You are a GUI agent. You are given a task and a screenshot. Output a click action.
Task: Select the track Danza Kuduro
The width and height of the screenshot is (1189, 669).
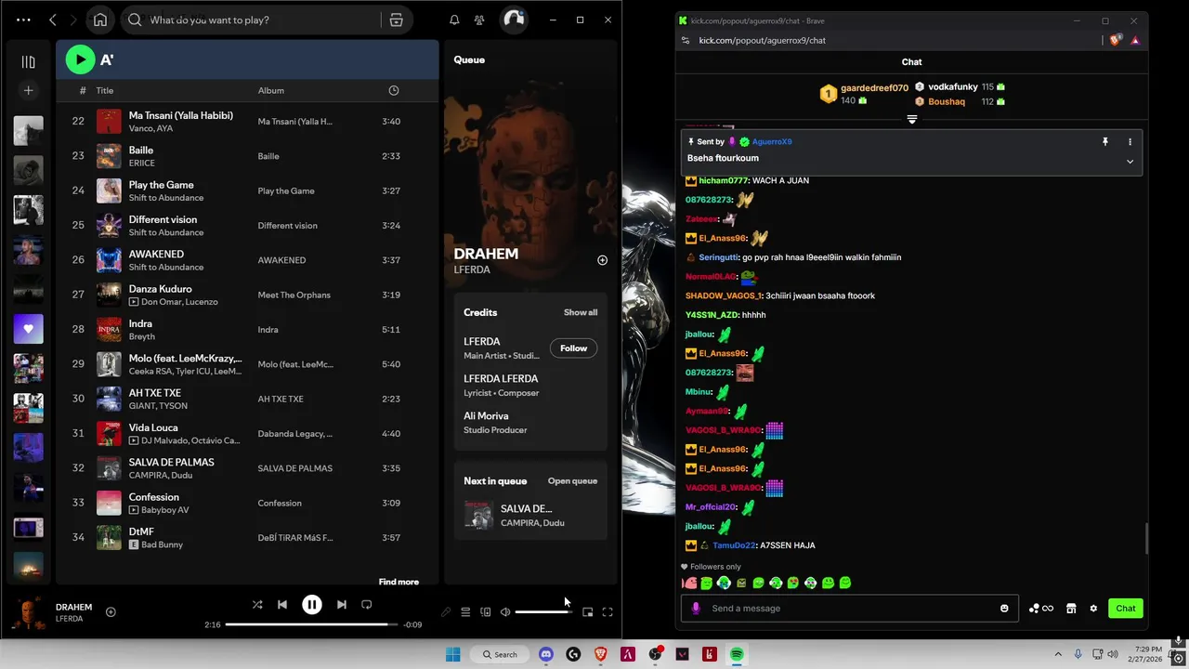[247, 295]
